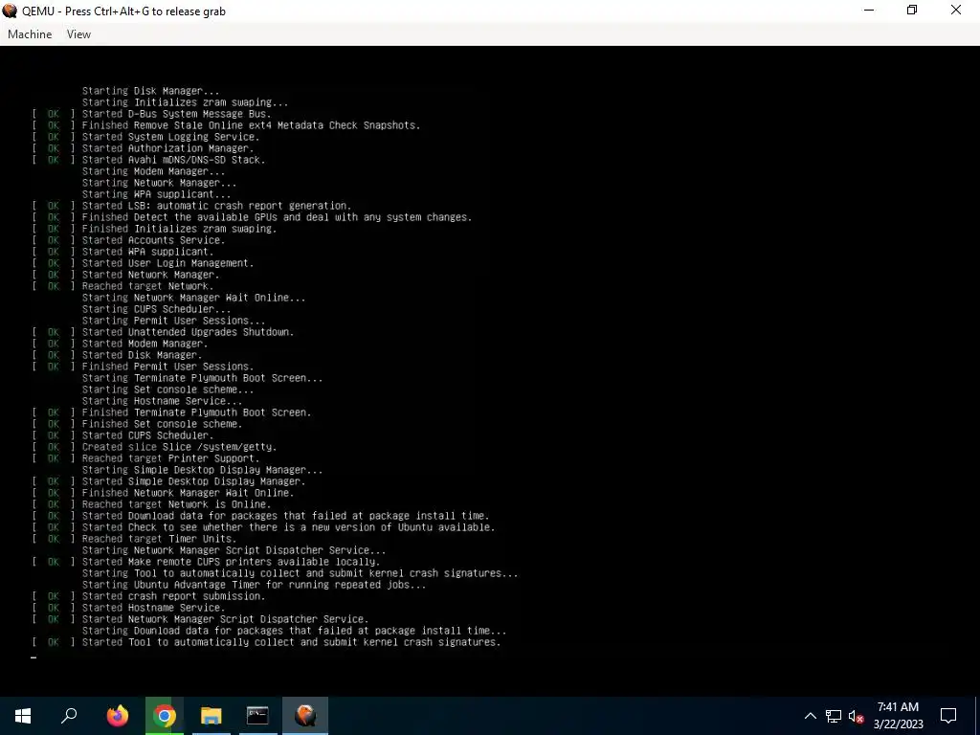
Task: Switch to Google Chrome in the taskbar
Action: [x=165, y=716]
